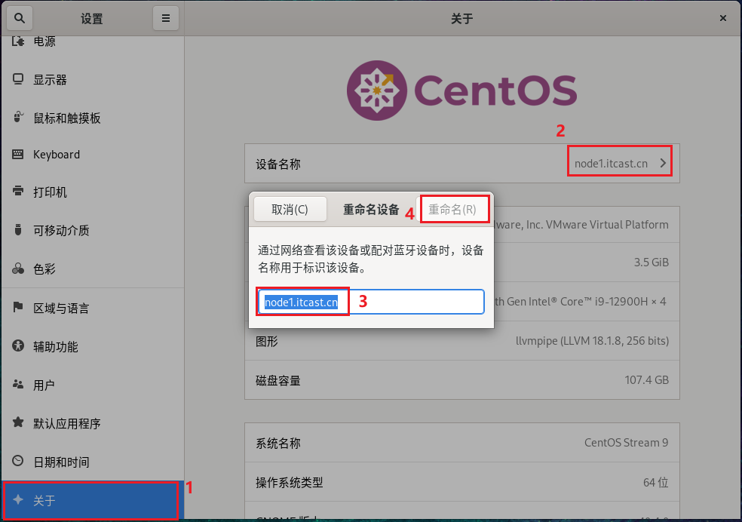Viewport: 742px width, 522px height.
Task: Click the 重命名设备 dialog title
Action: pos(371,209)
